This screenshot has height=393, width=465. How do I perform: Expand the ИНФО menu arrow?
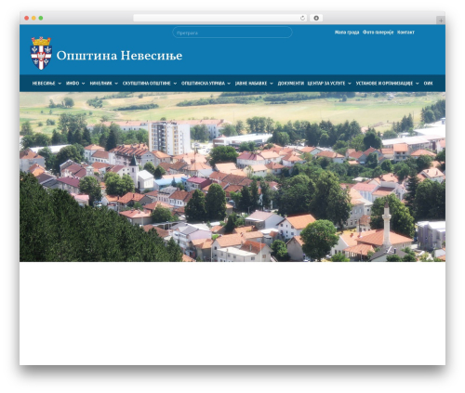point(84,84)
